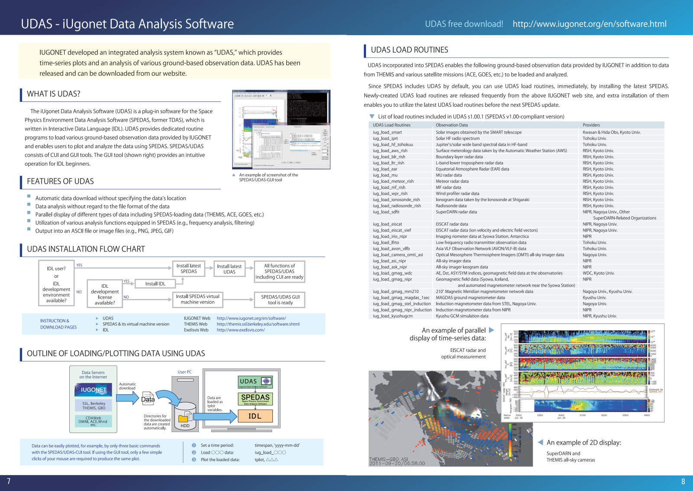
Task: Click the arrow after 'An example of parallel'
Action: [492, 330]
